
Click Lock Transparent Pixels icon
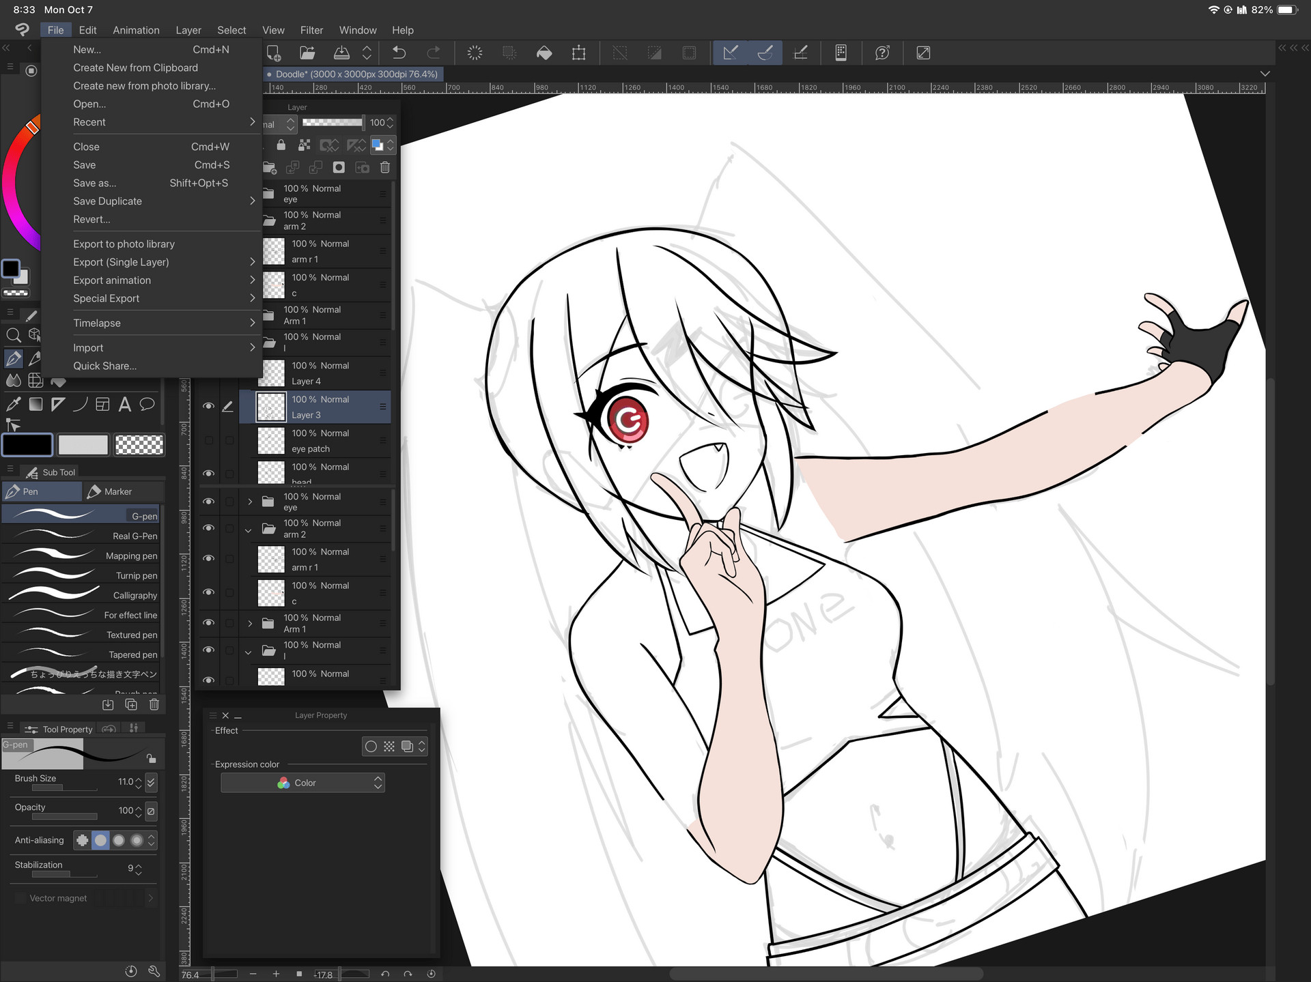[305, 145]
